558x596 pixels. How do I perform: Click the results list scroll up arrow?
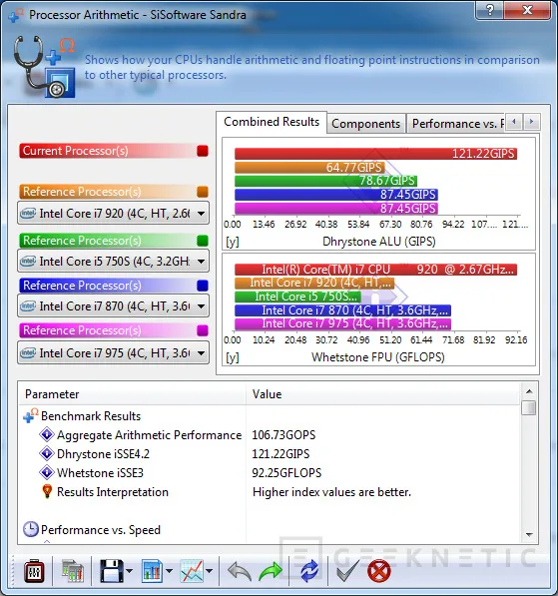529,391
